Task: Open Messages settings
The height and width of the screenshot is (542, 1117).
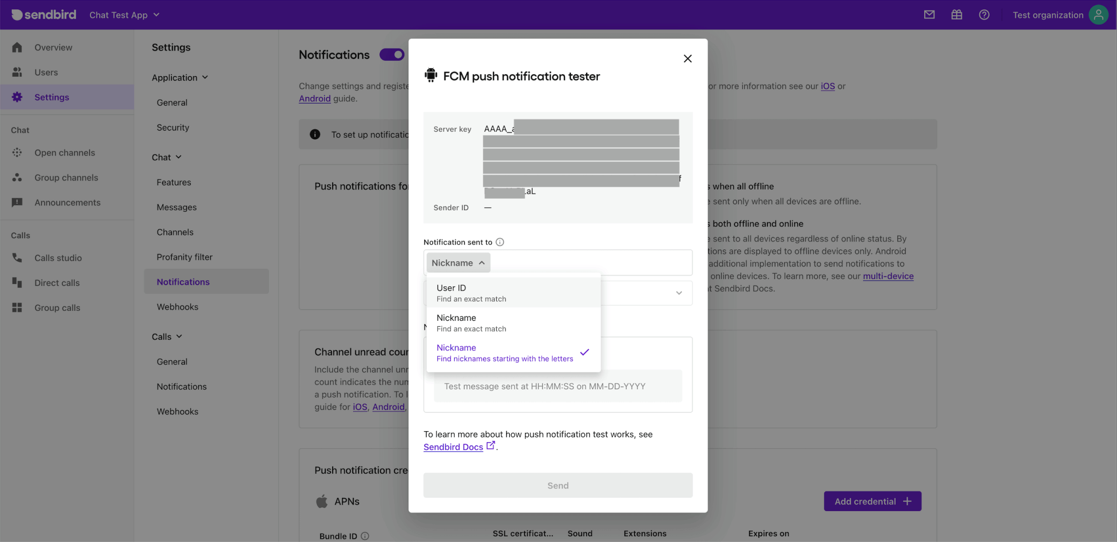Action: [177, 207]
